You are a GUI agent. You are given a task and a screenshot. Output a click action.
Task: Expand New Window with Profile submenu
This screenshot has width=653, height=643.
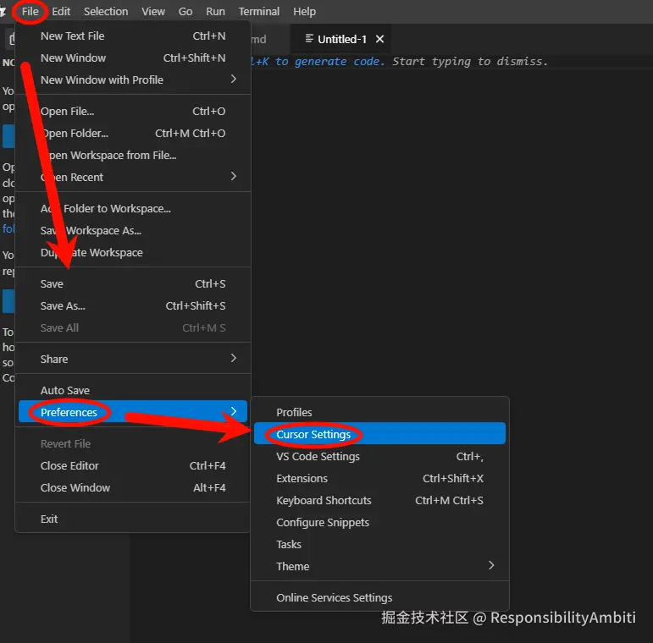click(x=133, y=80)
